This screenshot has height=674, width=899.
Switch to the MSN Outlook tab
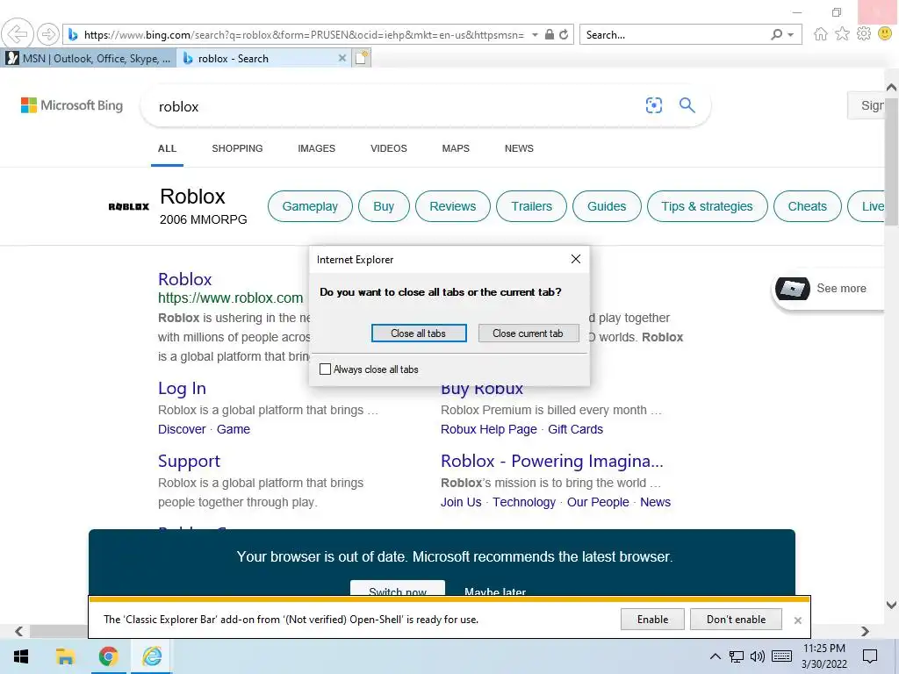click(x=88, y=59)
